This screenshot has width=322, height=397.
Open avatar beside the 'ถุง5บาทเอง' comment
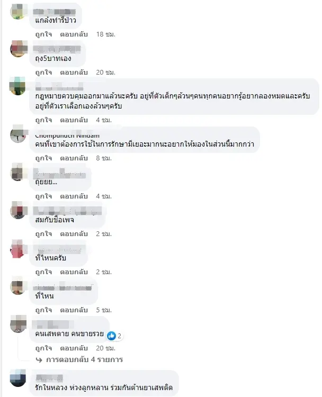coord(17,48)
